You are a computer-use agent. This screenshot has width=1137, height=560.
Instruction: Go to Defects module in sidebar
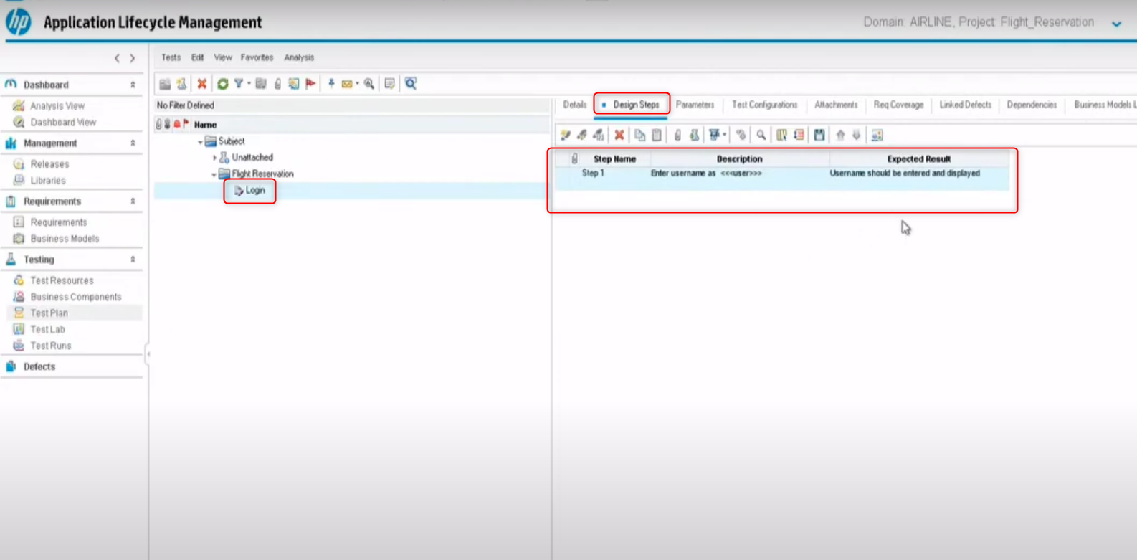[x=39, y=366]
